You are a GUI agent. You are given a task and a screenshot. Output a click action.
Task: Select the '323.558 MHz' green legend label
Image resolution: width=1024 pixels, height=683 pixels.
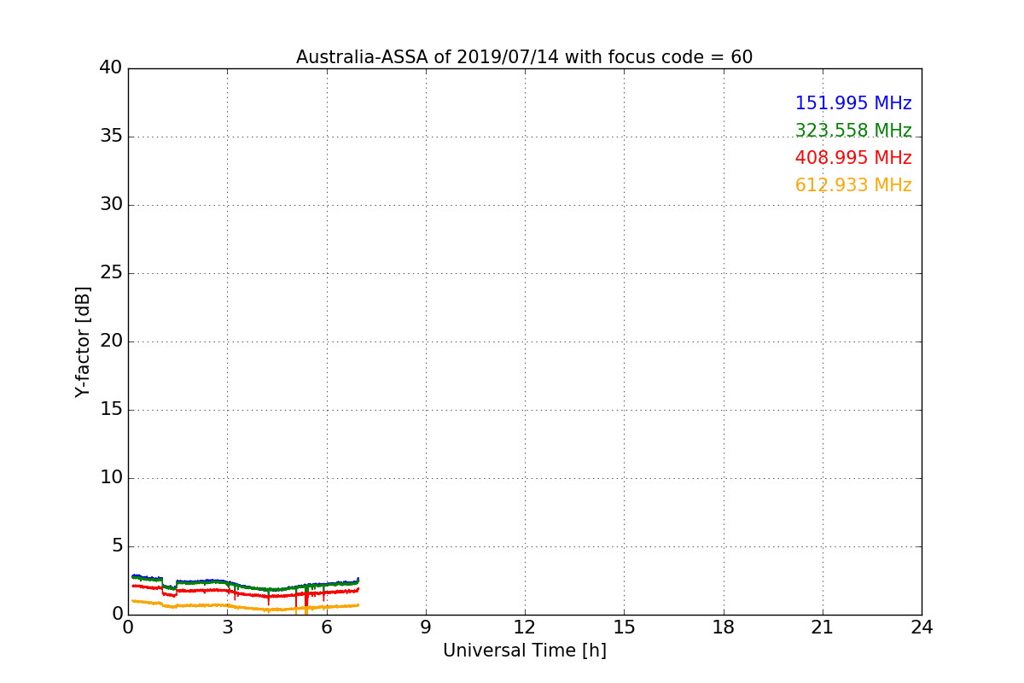pos(853,131)
